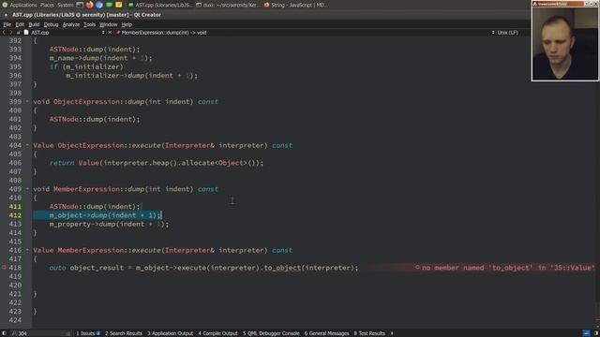Screen dimensions: 600x337
Task: Open the Places system menu
Action: 47,5
